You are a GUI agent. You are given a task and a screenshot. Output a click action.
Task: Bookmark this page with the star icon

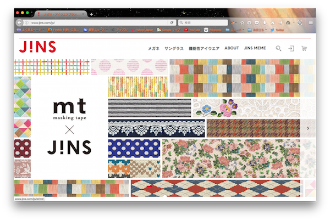tap(242, 22)
